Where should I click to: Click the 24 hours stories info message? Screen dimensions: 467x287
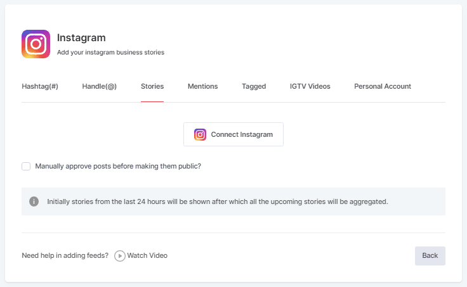coord(217,202)
